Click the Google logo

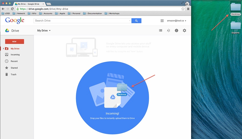(x=15, y=20)
